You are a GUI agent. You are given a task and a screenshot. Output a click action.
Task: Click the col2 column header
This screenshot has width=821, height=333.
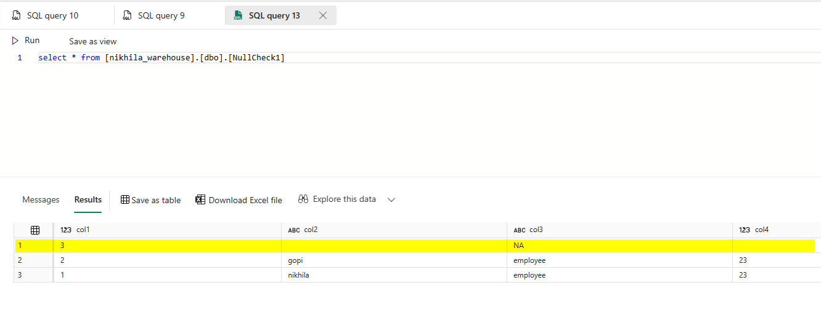click(394, 230)
